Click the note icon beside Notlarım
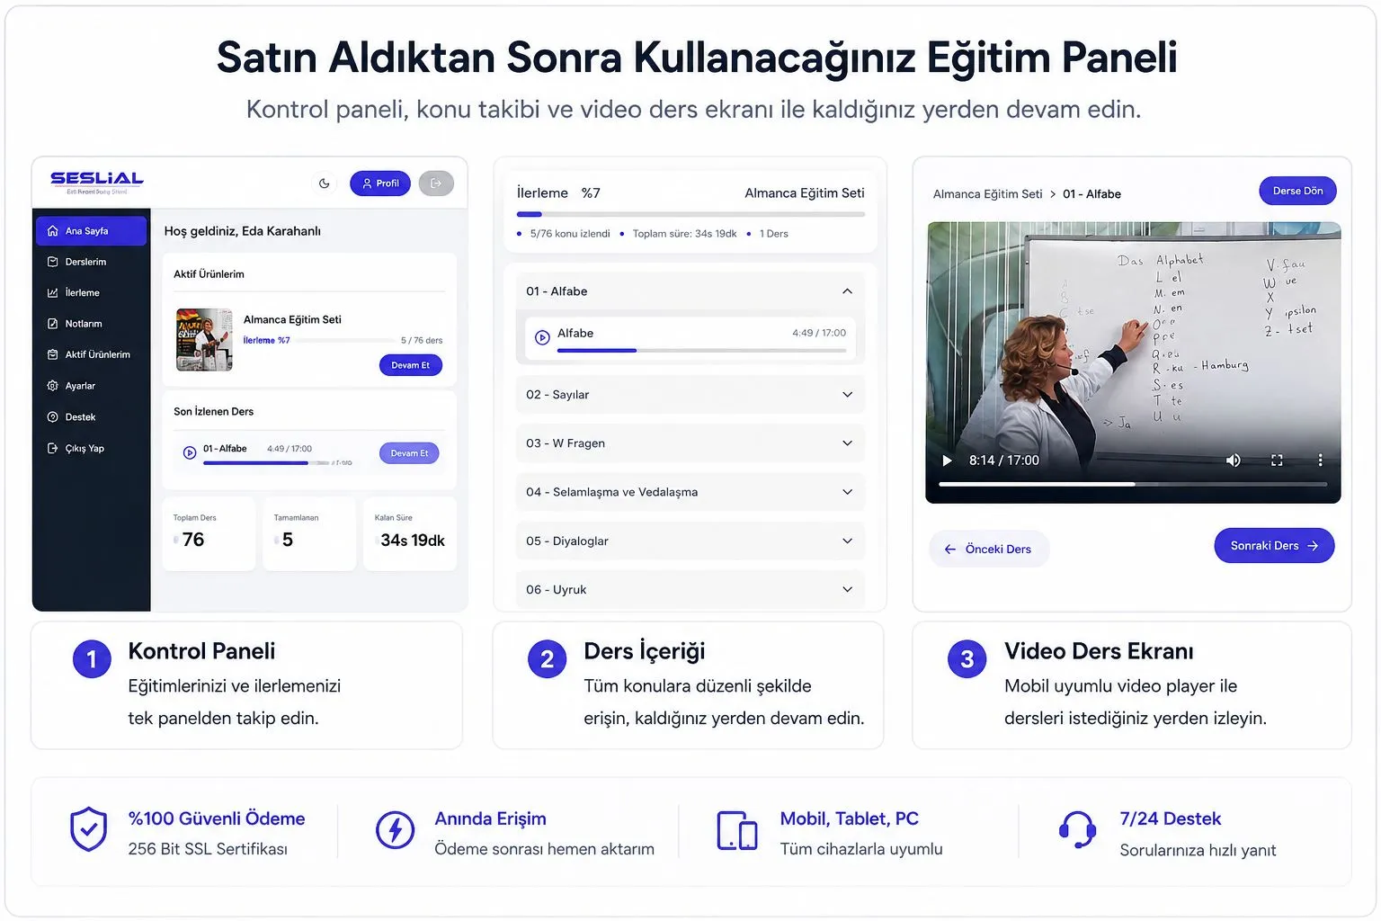 (52, 324)
